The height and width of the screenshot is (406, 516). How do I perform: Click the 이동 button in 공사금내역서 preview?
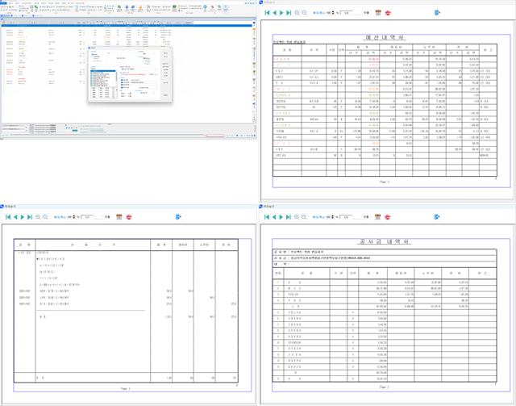click(366, 217)
